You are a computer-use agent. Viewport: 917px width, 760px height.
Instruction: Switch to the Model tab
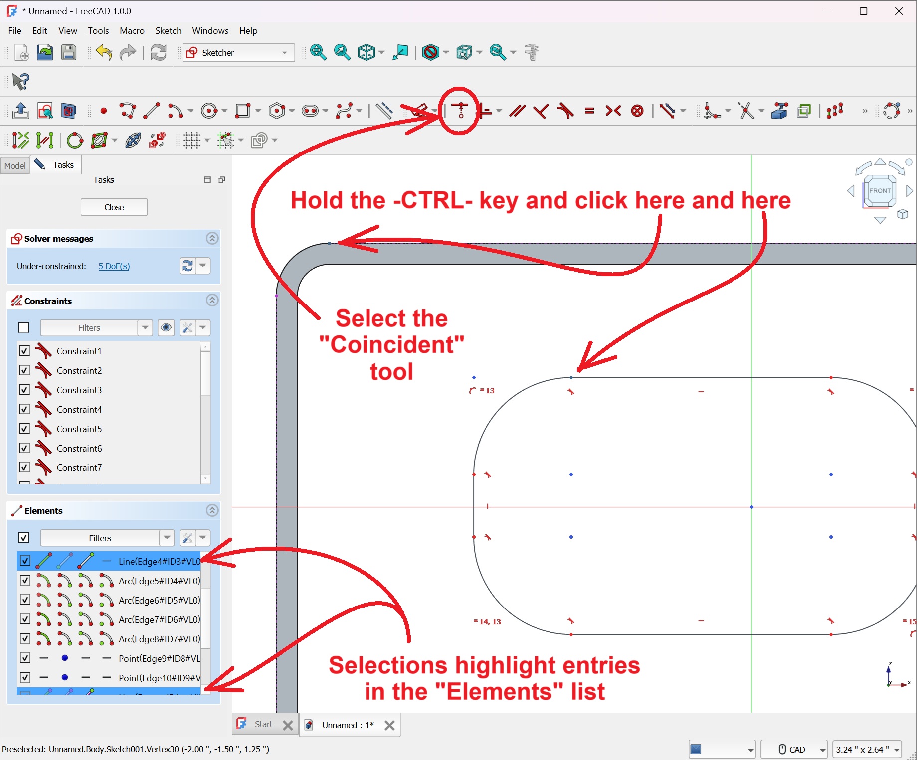tap(15, 165)
